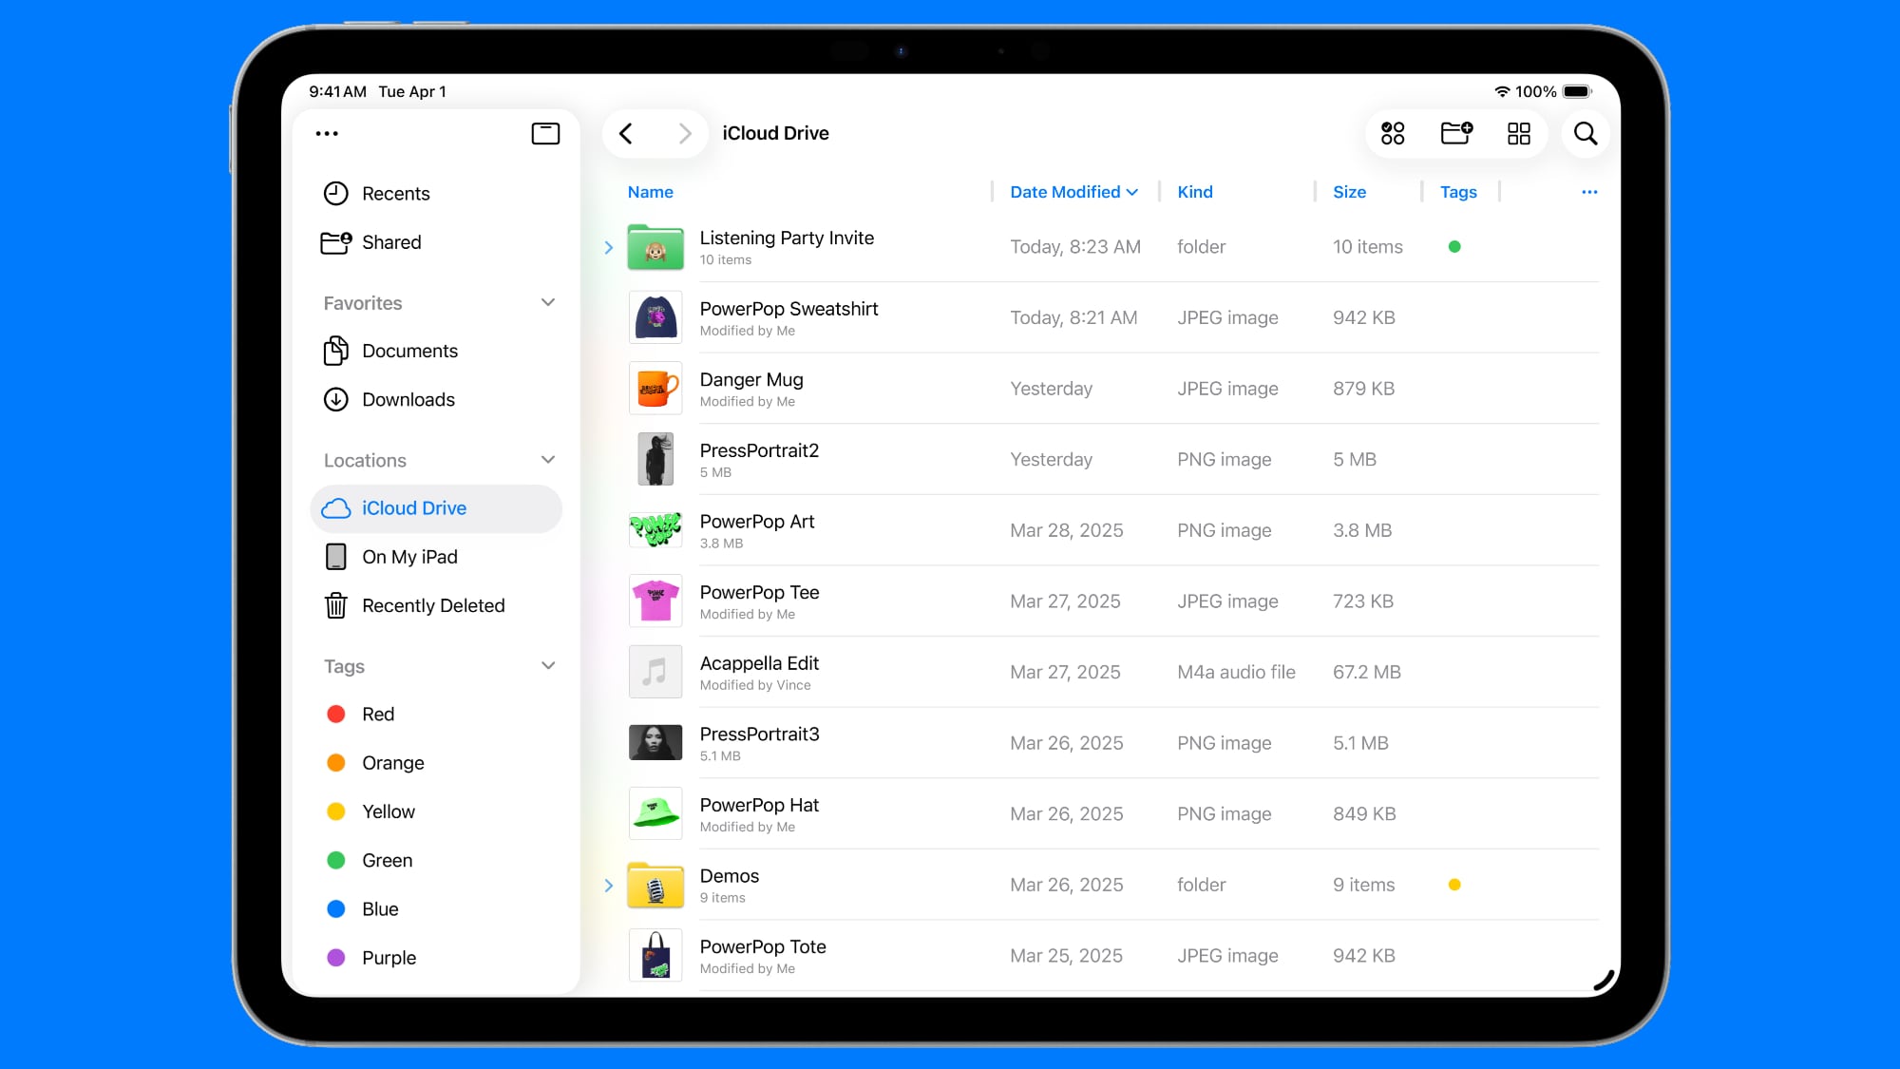The height and width of the screenshot is (1069, 1900).
Task: Click '67.2 MB' size cell
Action: (x=1366, y=672)
